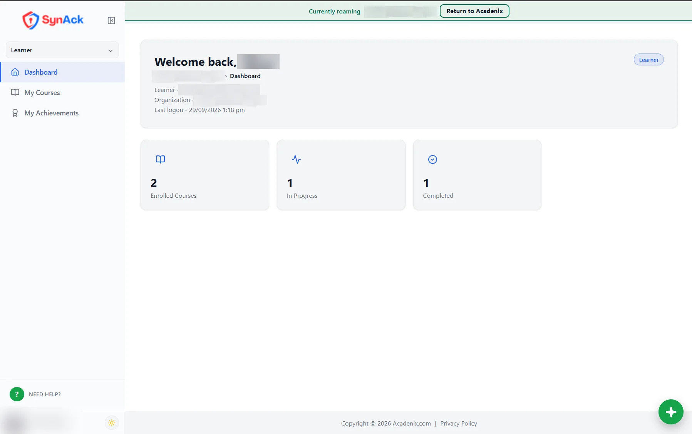Click the My Achievements ribbon icon
This screenshot has width=692, height=434.
point(15,113)
